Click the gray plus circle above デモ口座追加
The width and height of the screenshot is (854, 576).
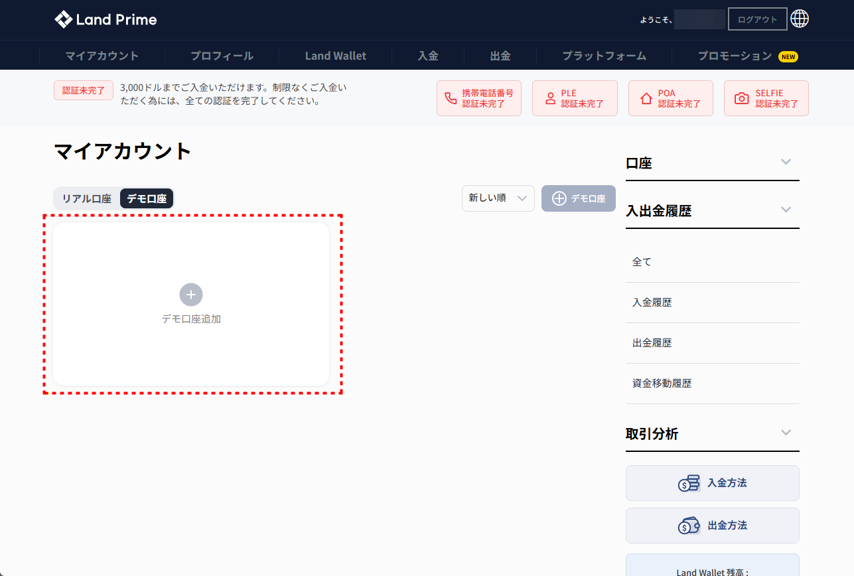(191, 295)
